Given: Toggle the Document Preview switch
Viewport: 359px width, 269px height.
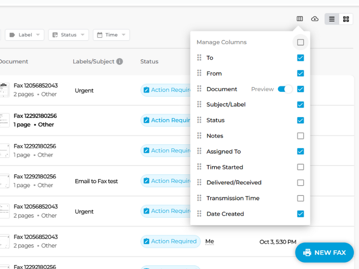Looking at the screenshot, I should [283, 89].
